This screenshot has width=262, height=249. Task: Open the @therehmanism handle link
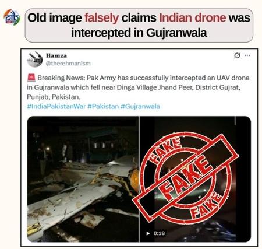click(68, 64)
